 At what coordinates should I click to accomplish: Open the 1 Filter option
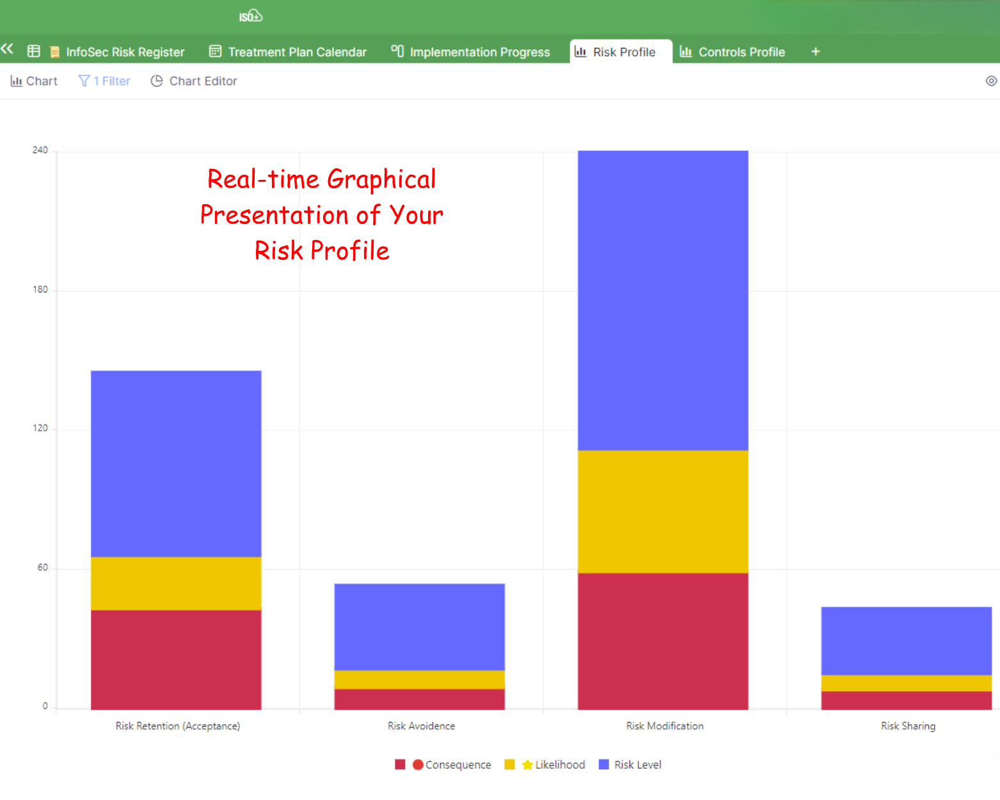[104, 81]
